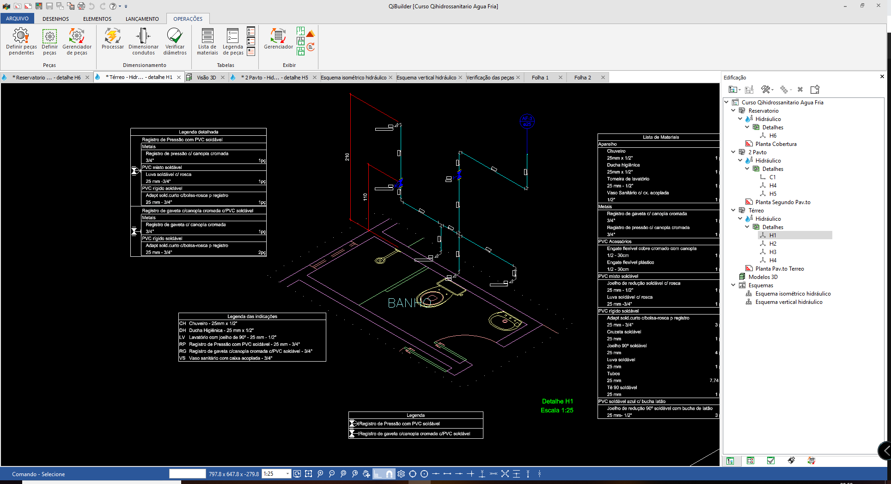This screenshot has height=484, width=891.
Task: Select Modelos 3D in tree
Action: (763, 277)
